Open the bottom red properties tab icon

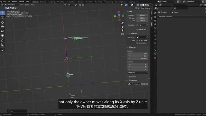tap(155, 58)
